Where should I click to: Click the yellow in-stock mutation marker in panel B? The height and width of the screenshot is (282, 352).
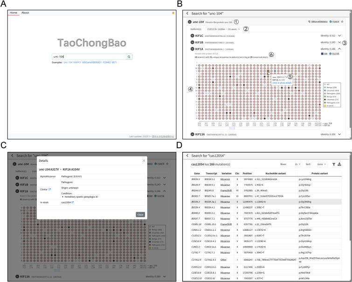(x=268, y=71)
